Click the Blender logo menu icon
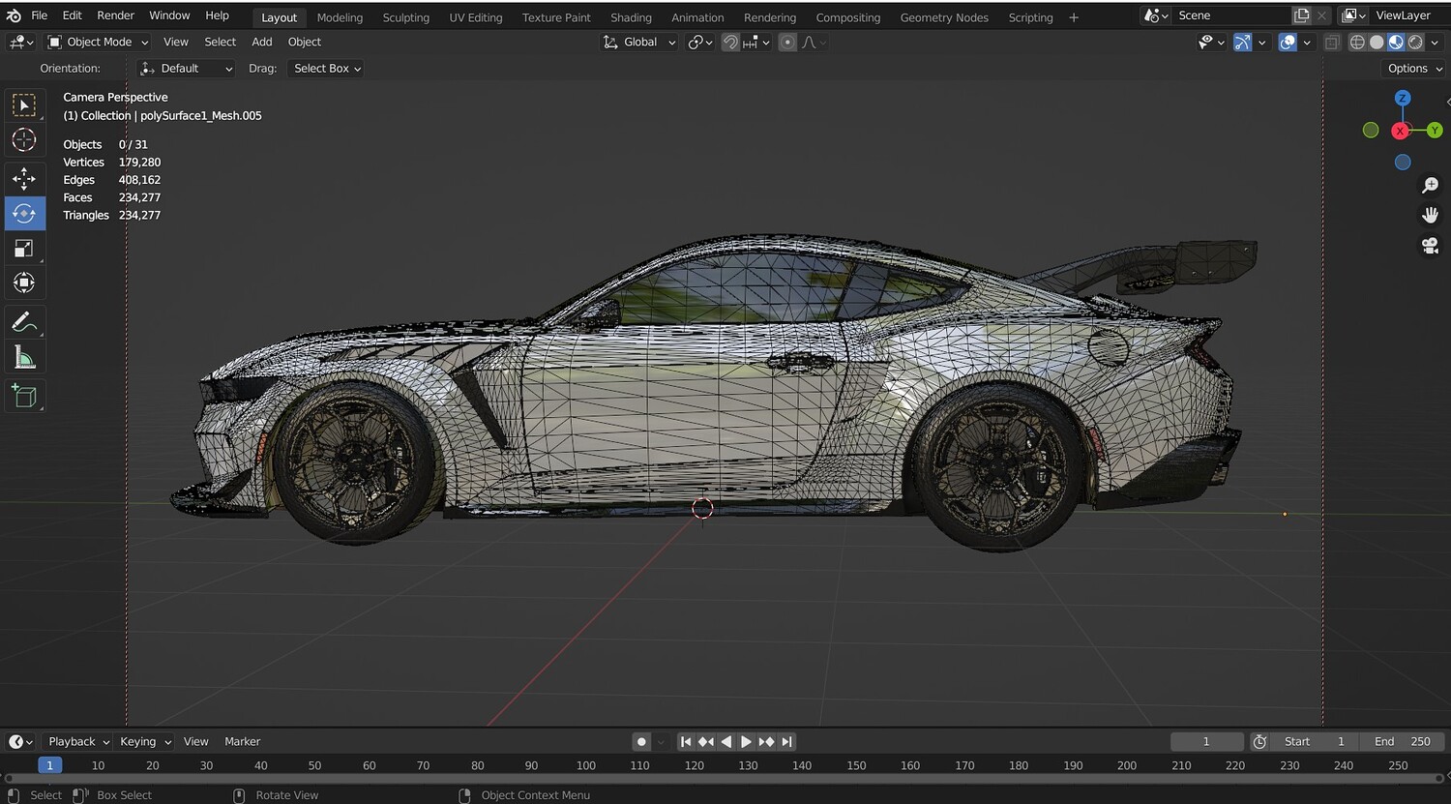The image size is (1451, 804). [14, 15]
